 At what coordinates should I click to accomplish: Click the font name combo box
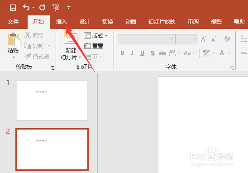147,39
